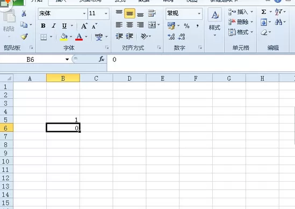This screenshot has height=209, width=295.
Task: Open the Fill down arrow icon
Action: tap(264, 22)
